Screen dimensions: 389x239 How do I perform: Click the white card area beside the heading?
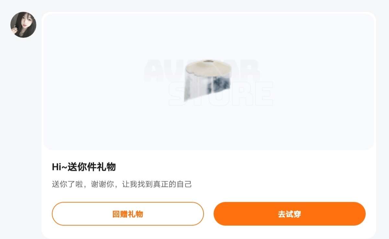point(243,167)
